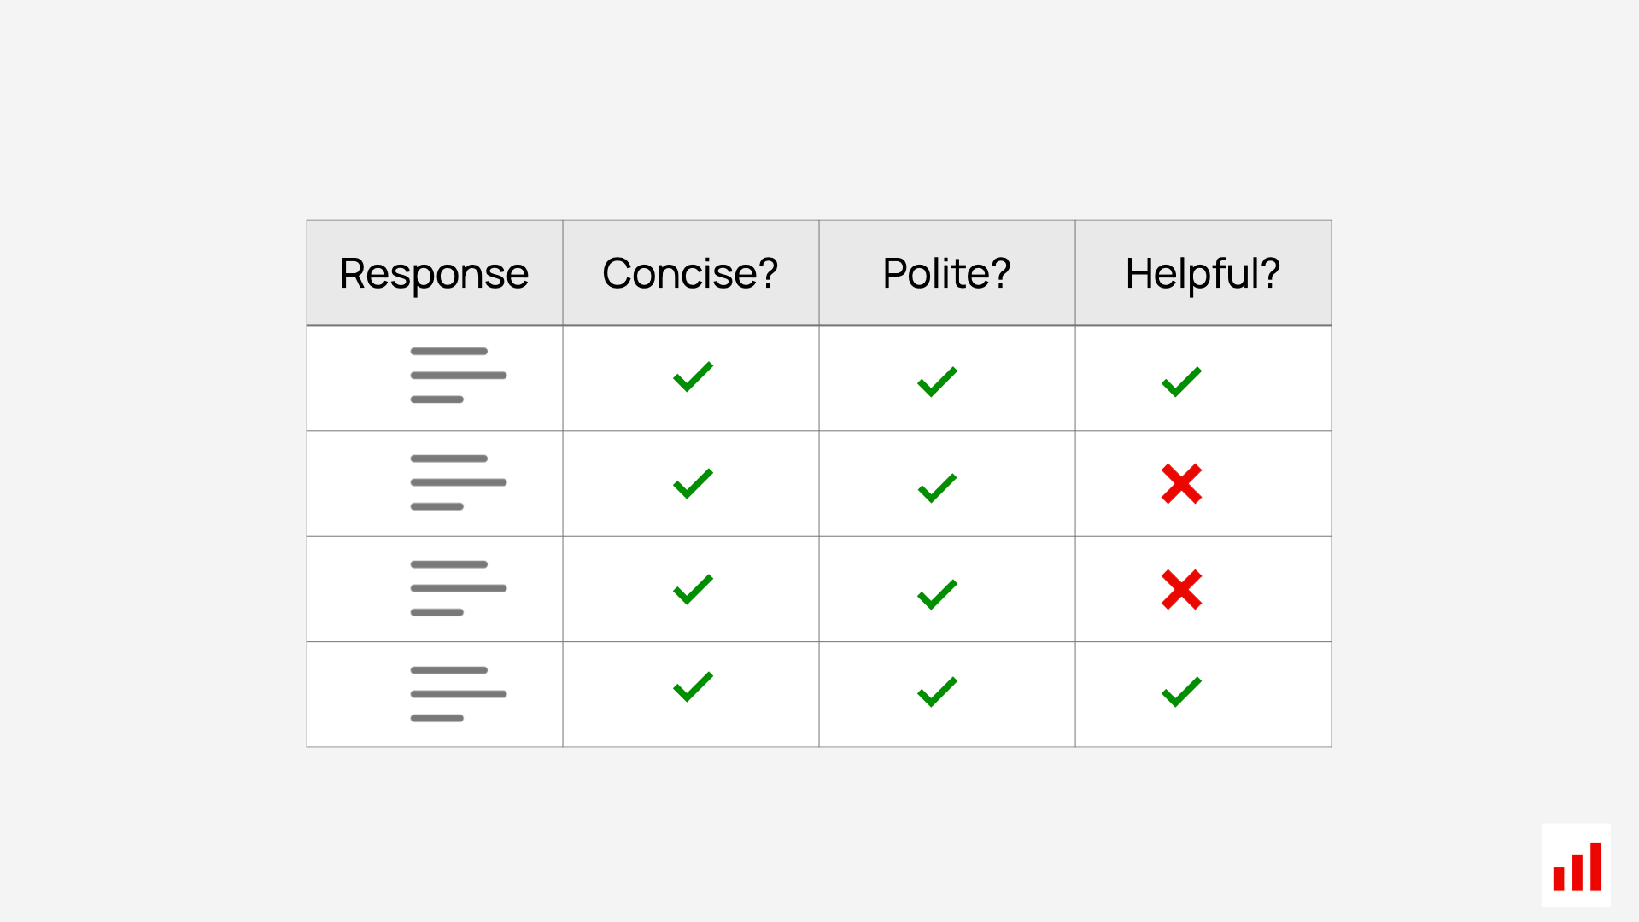Click the first row response text icon
Screen dimensions: 1639x922
coord(459,376)
